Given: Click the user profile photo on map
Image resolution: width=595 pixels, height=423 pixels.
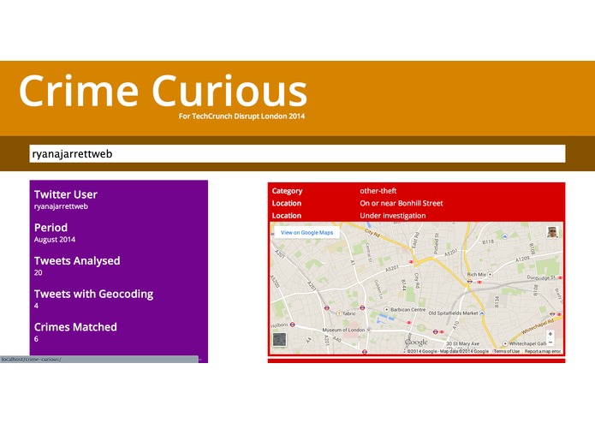Looking at the screenshot, I should [552, 232].
